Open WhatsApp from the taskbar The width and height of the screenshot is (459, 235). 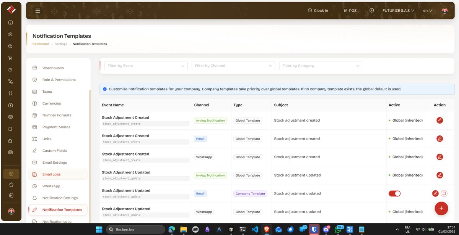click(338, 229)
